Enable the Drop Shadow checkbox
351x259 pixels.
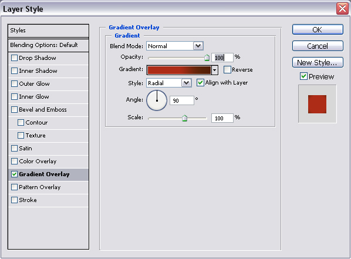point(14,58)
